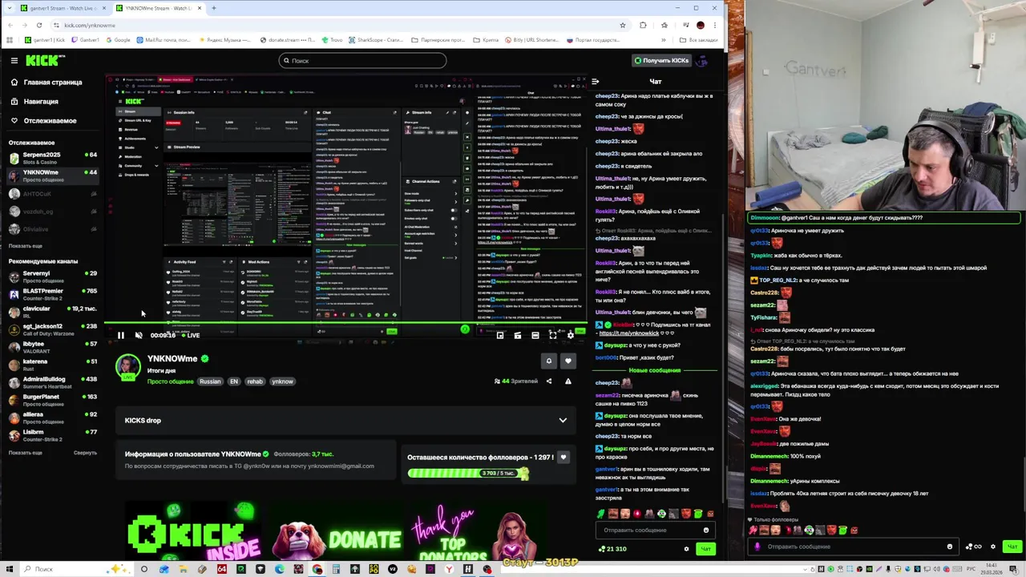
Task: Switch to gantver1 Stream browser tab
Action: click(x=63, y=8)
